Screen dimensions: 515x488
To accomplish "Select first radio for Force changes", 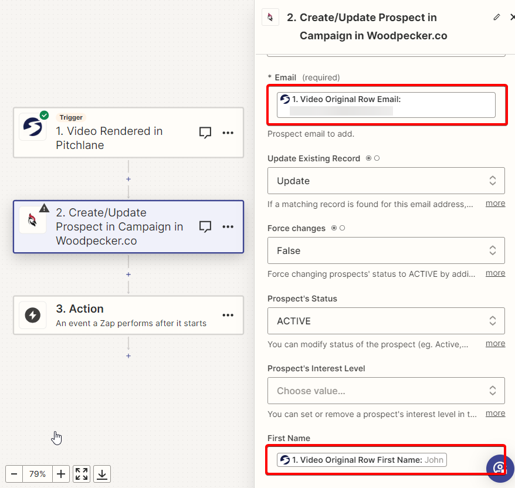I will coord(334,228).
